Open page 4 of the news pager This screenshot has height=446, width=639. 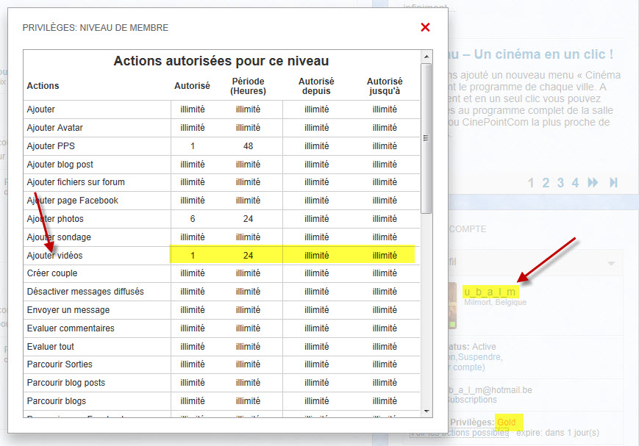[x=575, y=183]
